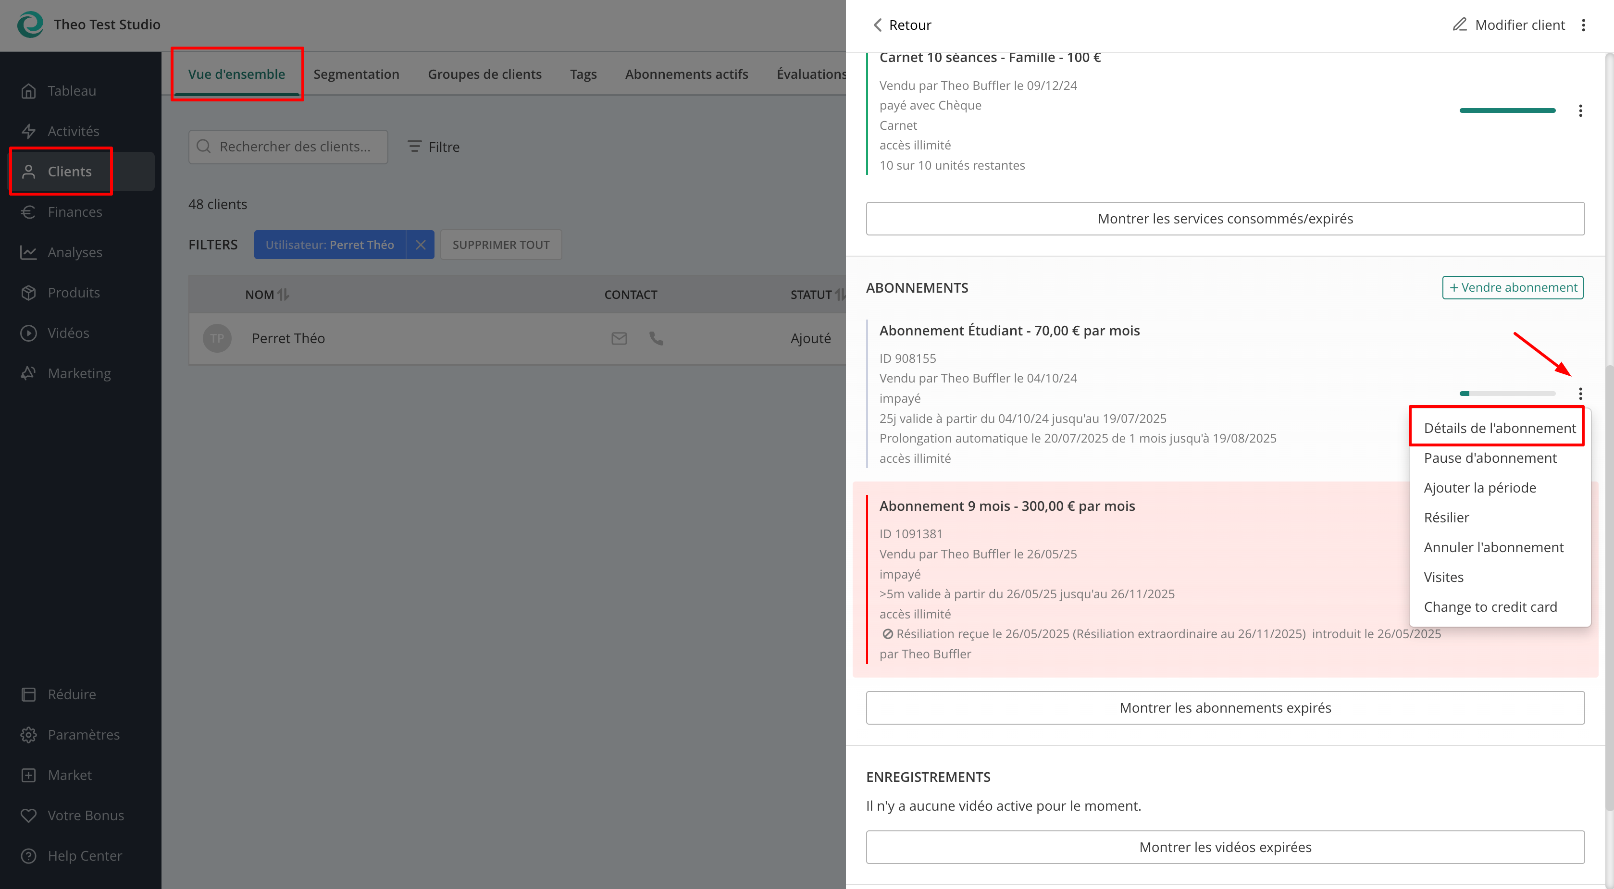Select Ajouter la période menu entry
This screenshot has width=1614, height=889.
tap(1499, 487)
